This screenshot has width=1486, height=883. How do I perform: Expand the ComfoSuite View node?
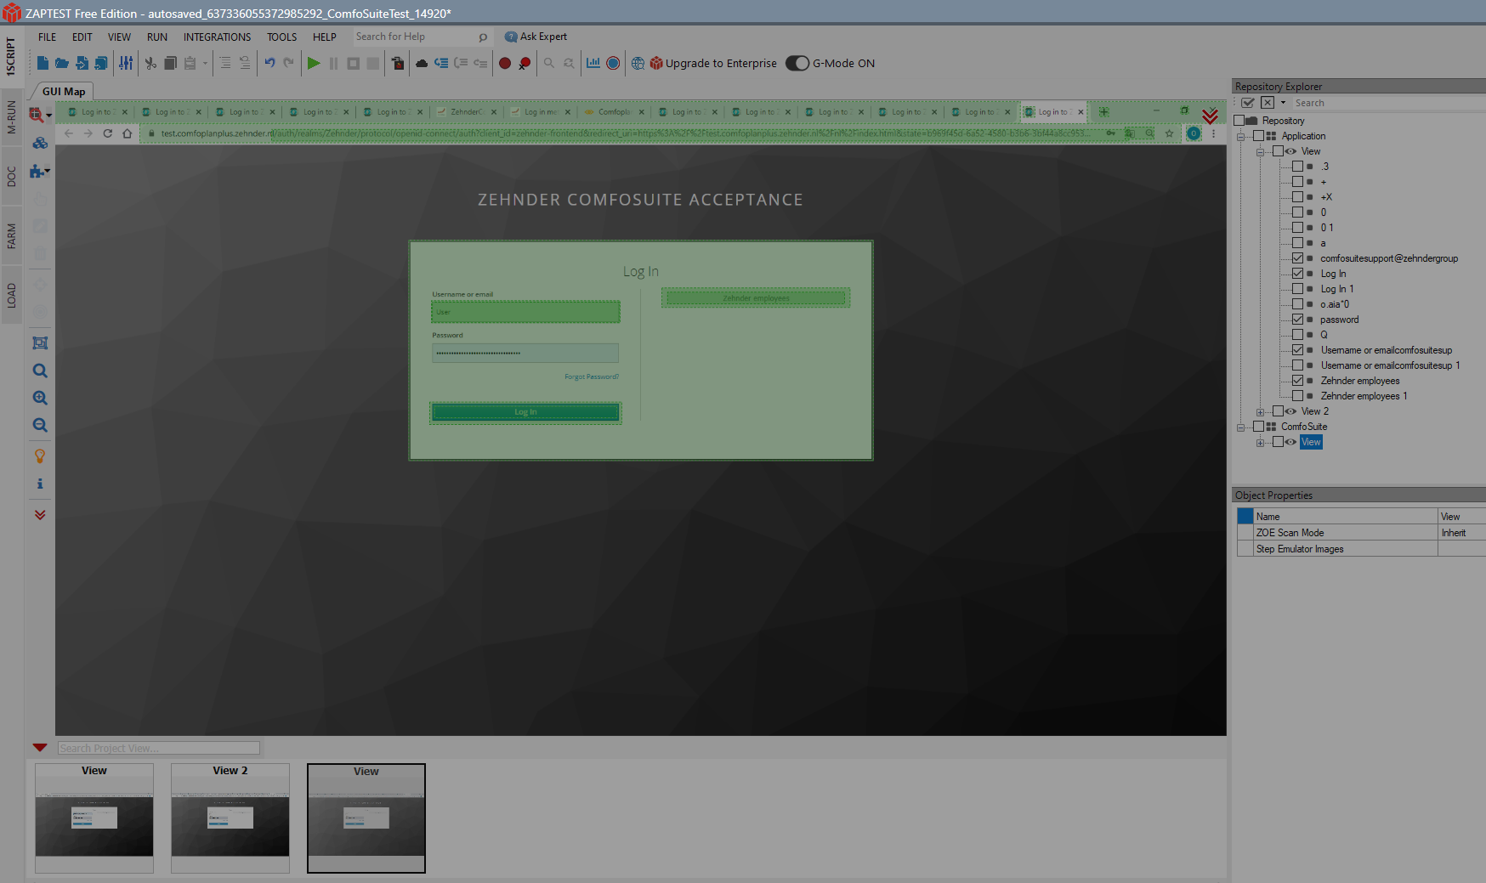(x=1260, y=442)
